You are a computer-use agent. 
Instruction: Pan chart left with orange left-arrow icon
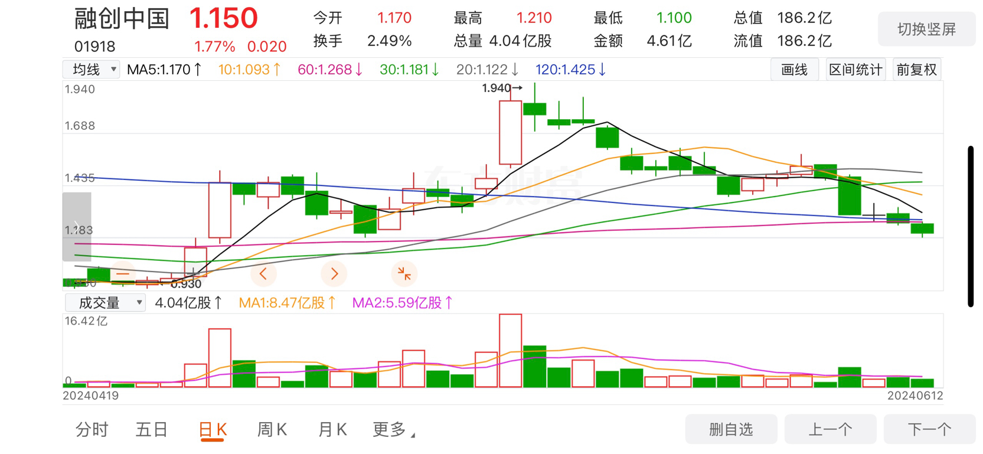pos(263,274)
